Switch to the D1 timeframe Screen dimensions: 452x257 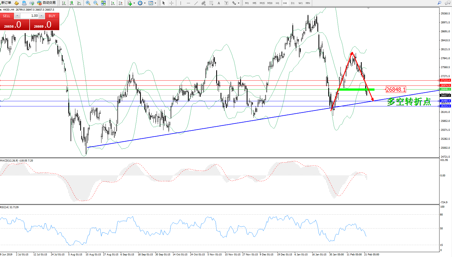coord(293,3)
